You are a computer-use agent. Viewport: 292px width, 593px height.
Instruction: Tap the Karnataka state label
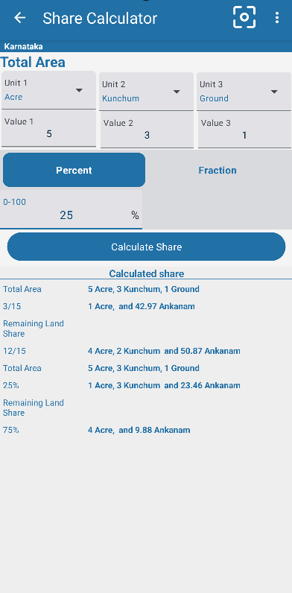tap(23, 46)
